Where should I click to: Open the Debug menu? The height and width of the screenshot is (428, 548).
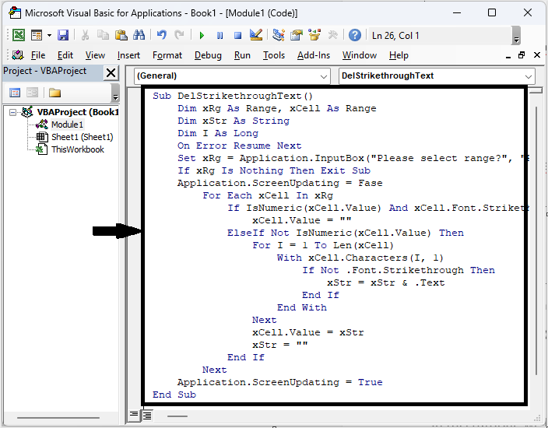coord(208,55)
